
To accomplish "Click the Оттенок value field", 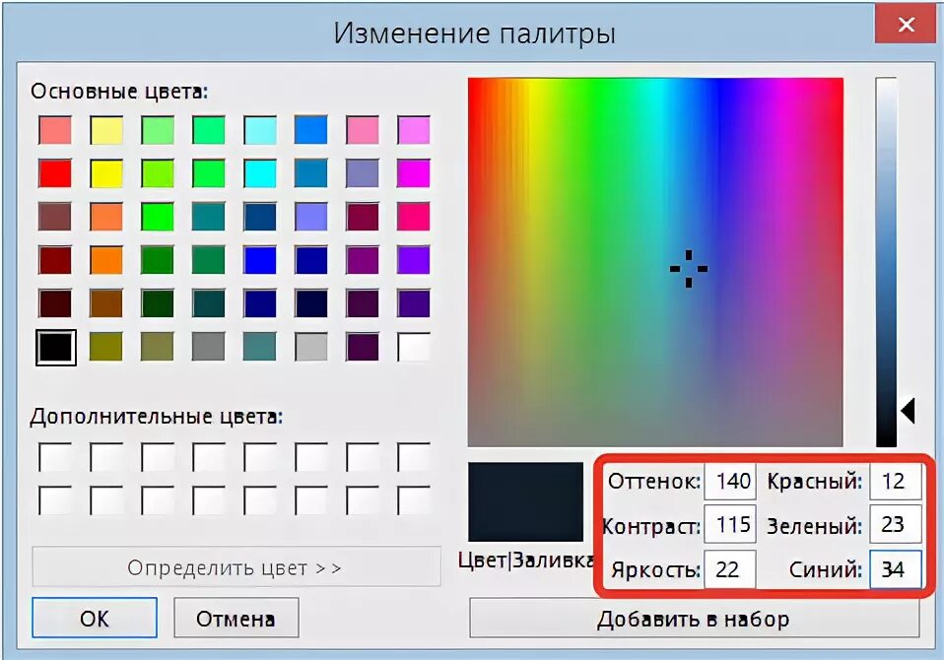I will (730, 482).
